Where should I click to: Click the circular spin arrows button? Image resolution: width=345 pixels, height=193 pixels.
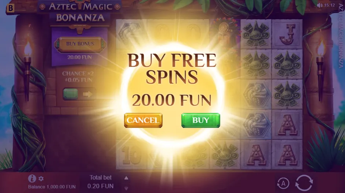[304, 183]
